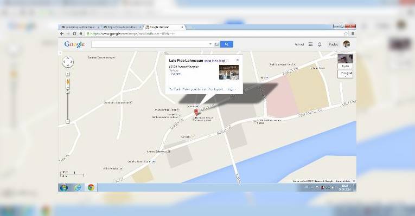Open the Chrome menu hamburger

pos(353,34)
